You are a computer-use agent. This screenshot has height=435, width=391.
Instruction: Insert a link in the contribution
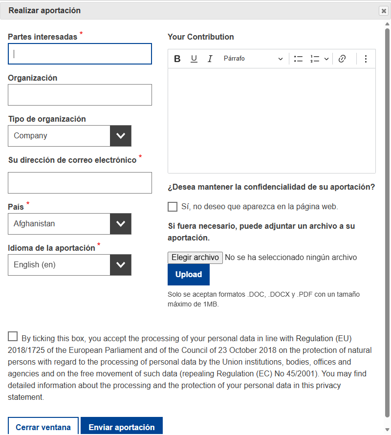pyautogui.click(x=342, y=59)
